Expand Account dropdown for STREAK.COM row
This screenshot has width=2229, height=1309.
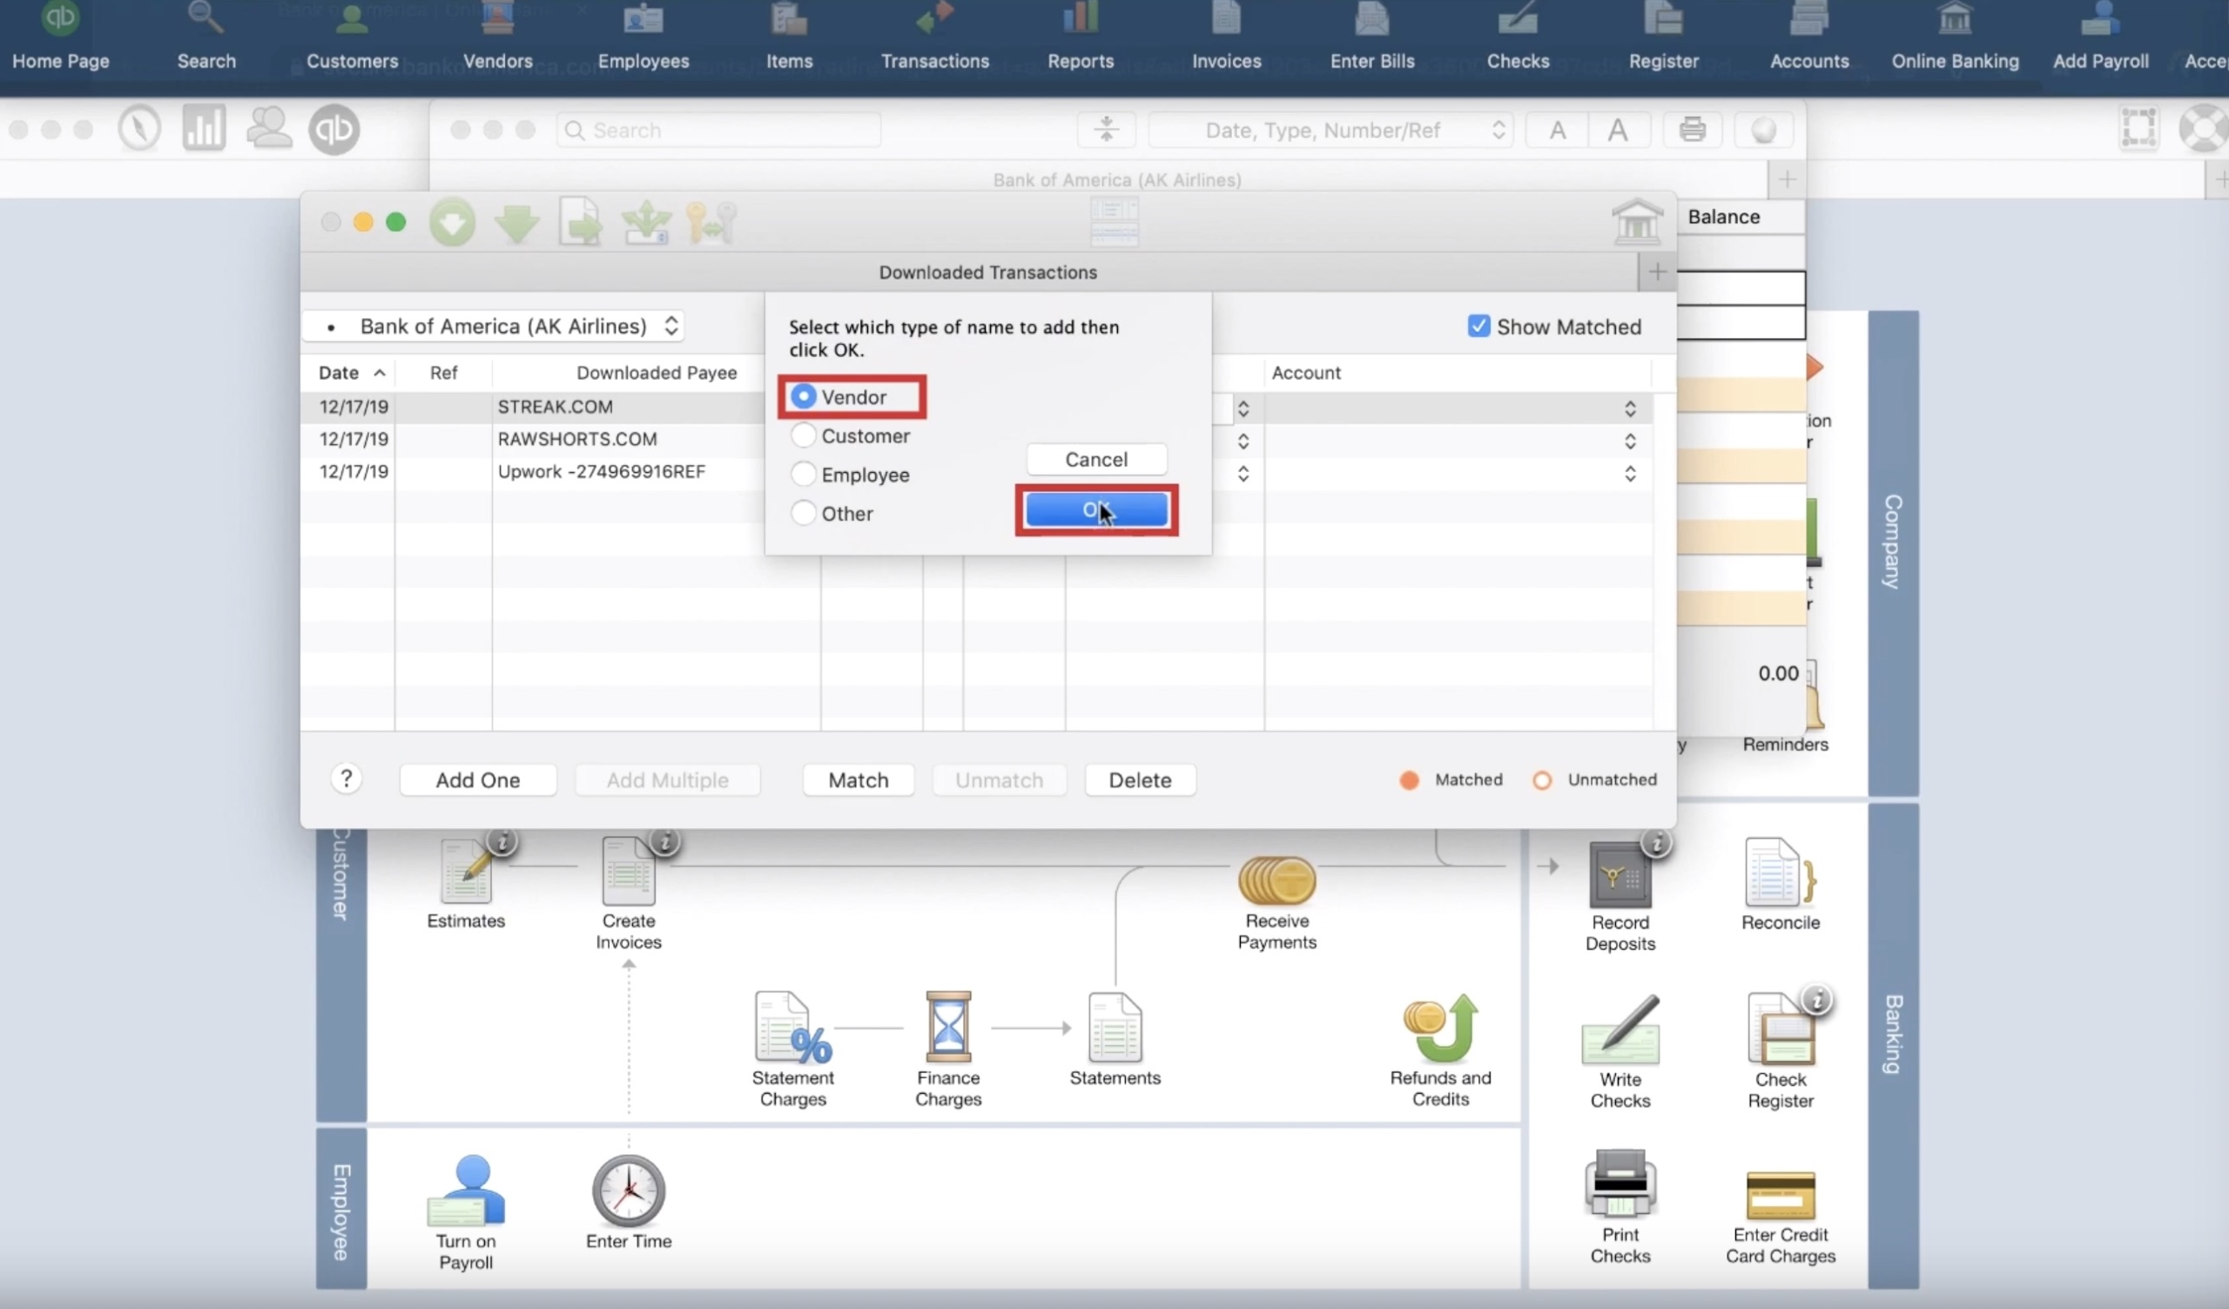tap(1629, 408)
